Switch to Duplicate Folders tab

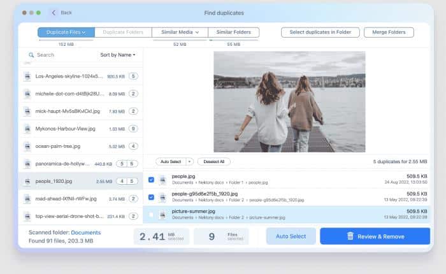pos(123,32)
